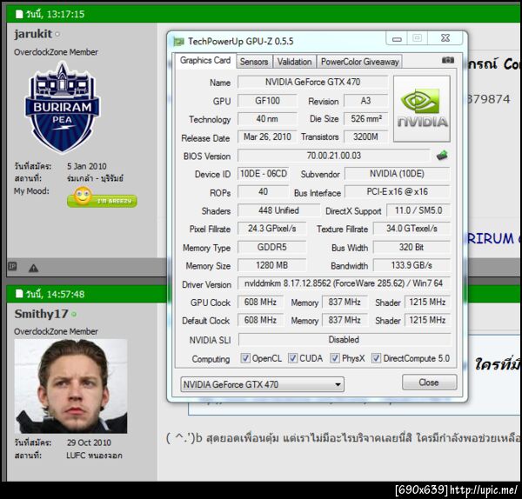
Task: Click the GPU-Z screenshot camera icon
Action: click(448, 60)
